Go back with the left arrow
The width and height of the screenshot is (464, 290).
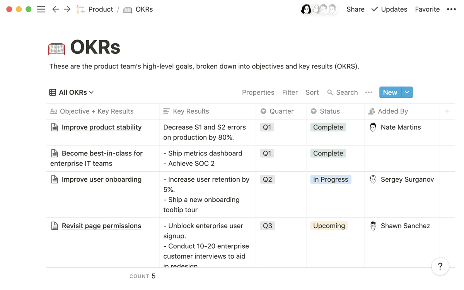(x=55, y=9)
